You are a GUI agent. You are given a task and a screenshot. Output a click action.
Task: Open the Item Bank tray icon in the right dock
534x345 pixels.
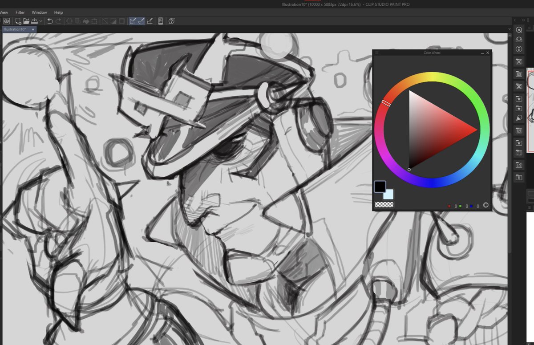[x=518, y=39]
